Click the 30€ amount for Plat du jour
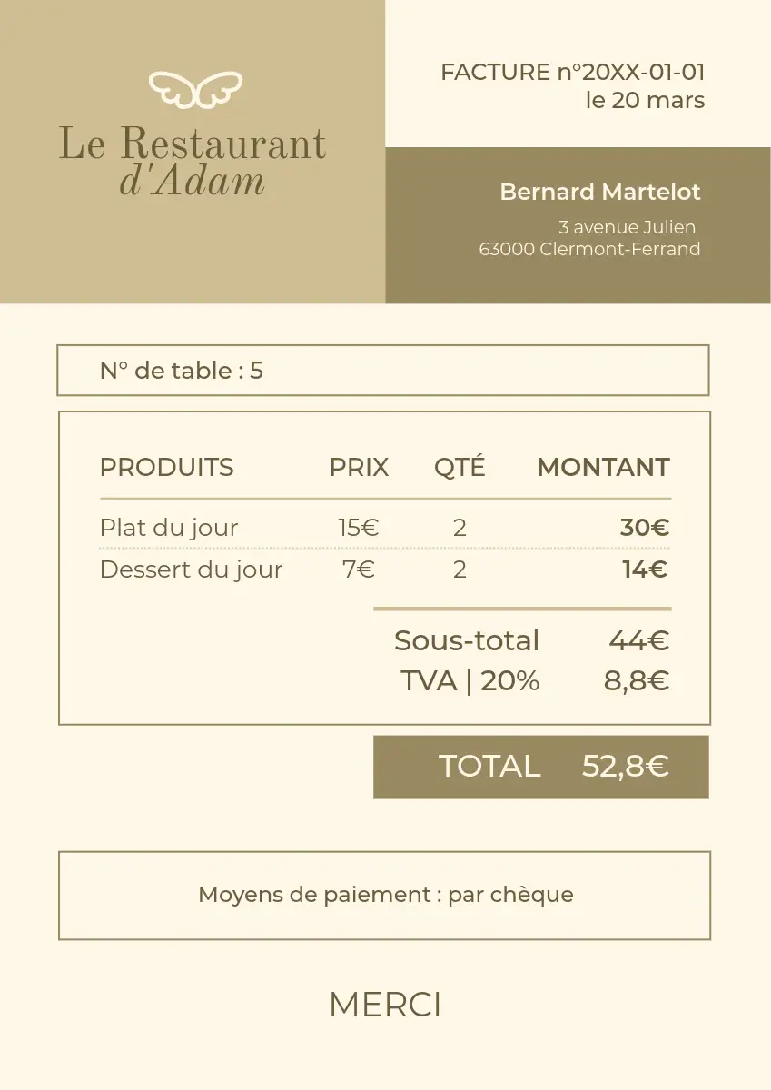Viewport: 771px width, 1090px height. pos(644,527)
